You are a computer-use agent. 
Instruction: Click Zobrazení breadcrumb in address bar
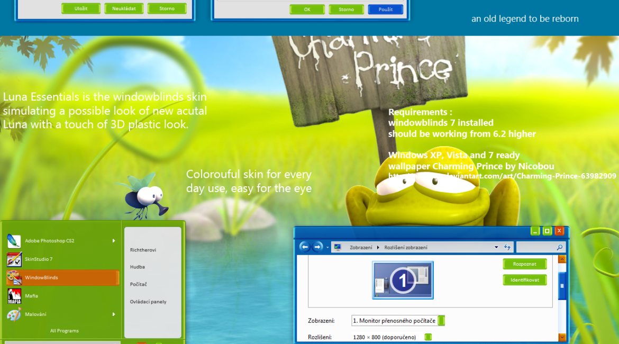361,247
